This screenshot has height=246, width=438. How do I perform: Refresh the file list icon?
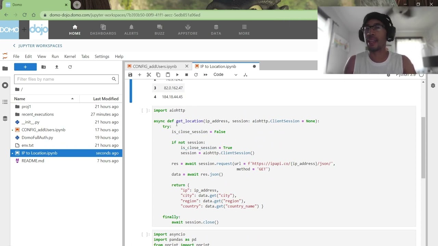click(70, 67)
